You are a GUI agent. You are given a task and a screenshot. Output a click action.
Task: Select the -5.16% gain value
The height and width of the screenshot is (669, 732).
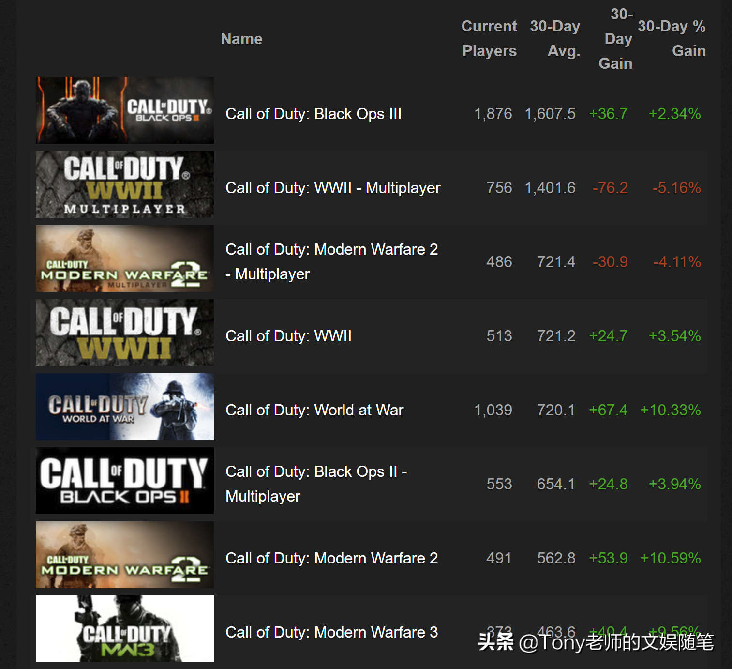pos(676,188)
